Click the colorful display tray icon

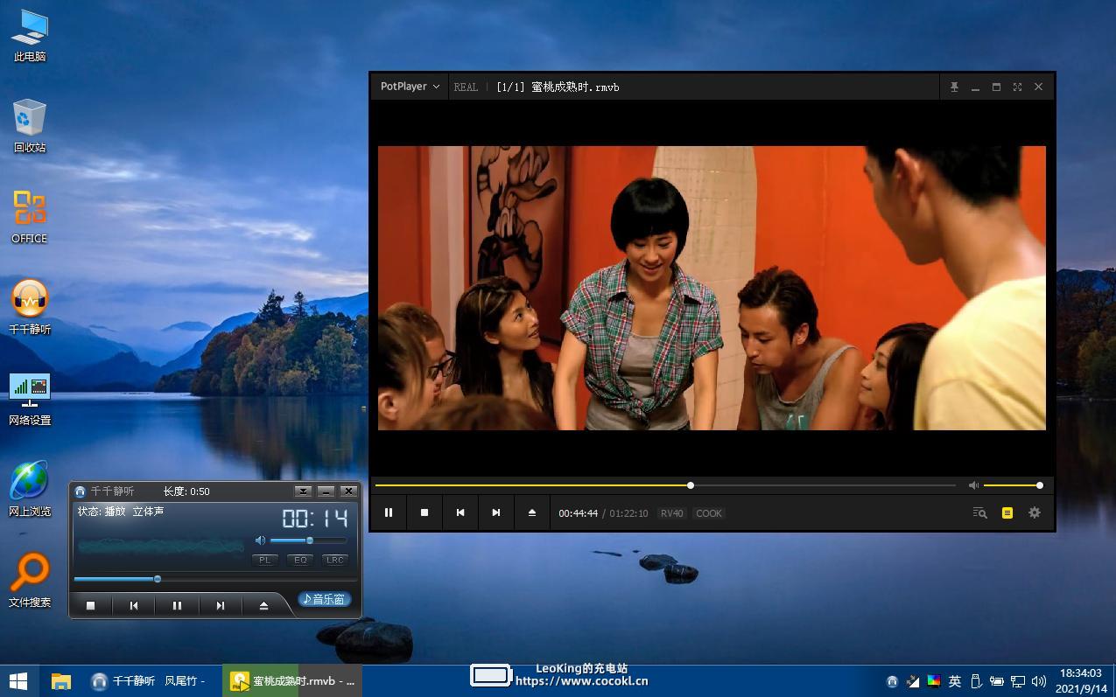pos(934,681)
